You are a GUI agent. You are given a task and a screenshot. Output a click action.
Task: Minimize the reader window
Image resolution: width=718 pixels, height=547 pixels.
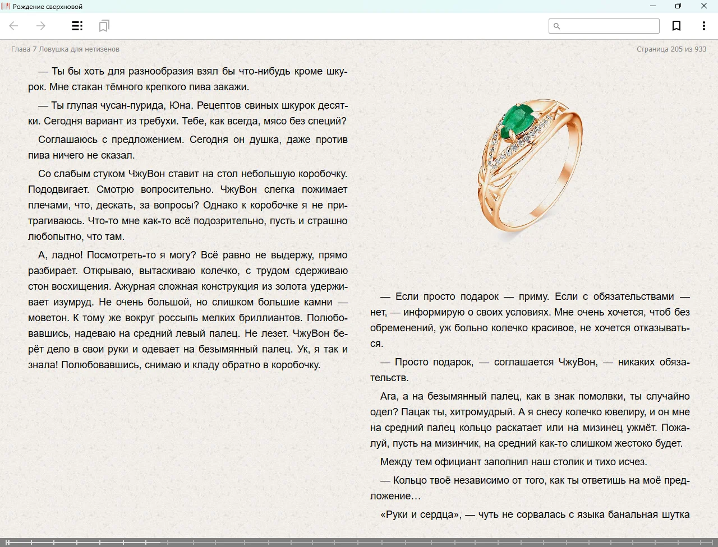click(x=652, y=6)
